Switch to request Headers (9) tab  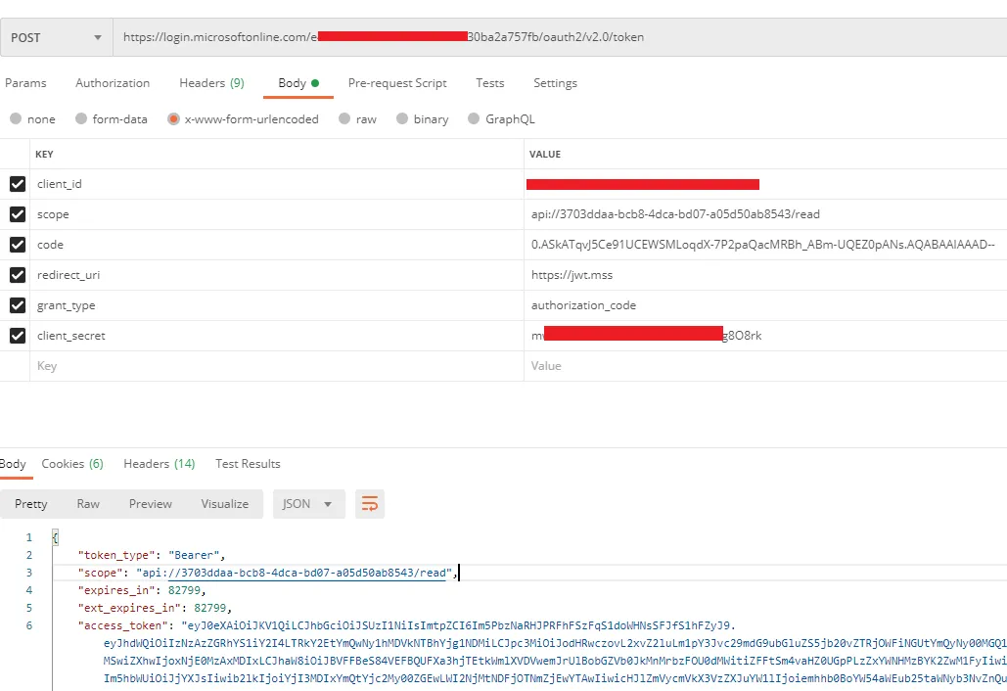tap(212, 83)
